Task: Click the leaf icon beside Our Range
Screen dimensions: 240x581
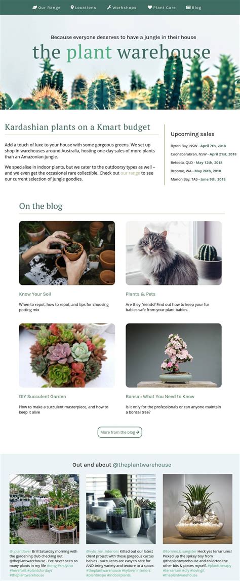Action: (35, 7)
